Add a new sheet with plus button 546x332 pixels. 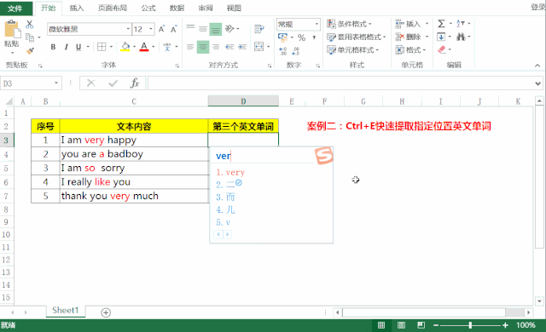coord(106,312)
